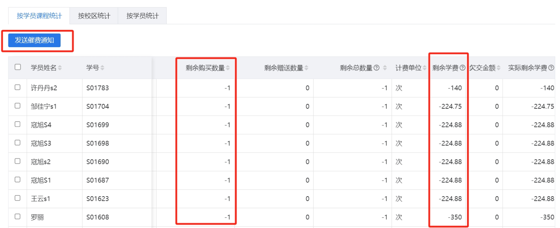Click student ID cell S01783
This screenshot has height=228, width=560.
[98, 88]
